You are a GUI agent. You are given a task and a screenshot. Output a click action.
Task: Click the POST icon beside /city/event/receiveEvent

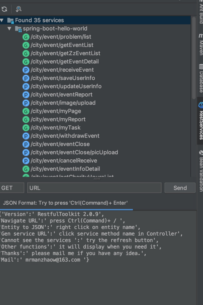click(26, 70)
